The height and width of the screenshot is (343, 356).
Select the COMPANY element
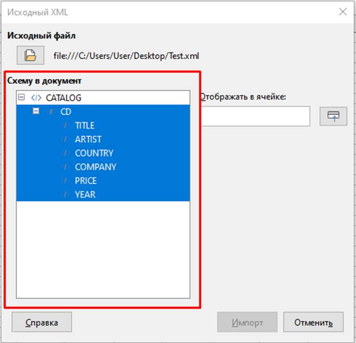[103, 167]
